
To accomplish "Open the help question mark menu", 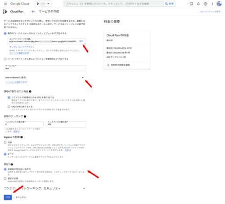I will pyautogui.click(x=205, y=4).
